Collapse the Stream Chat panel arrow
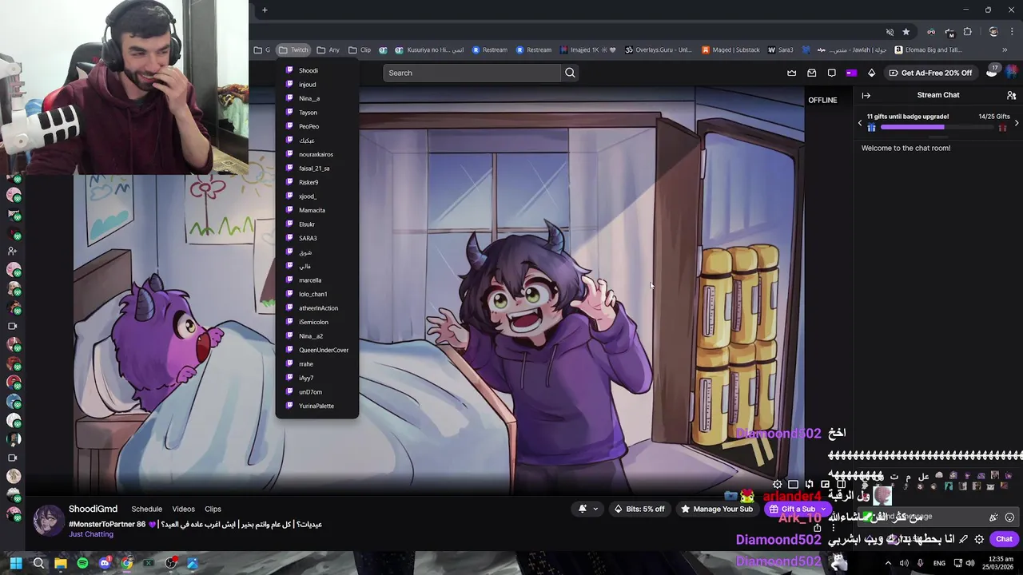 pos(866,95)
